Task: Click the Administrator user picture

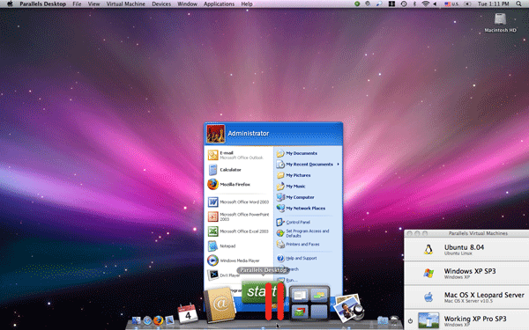Action: click(x=216, y=134)
